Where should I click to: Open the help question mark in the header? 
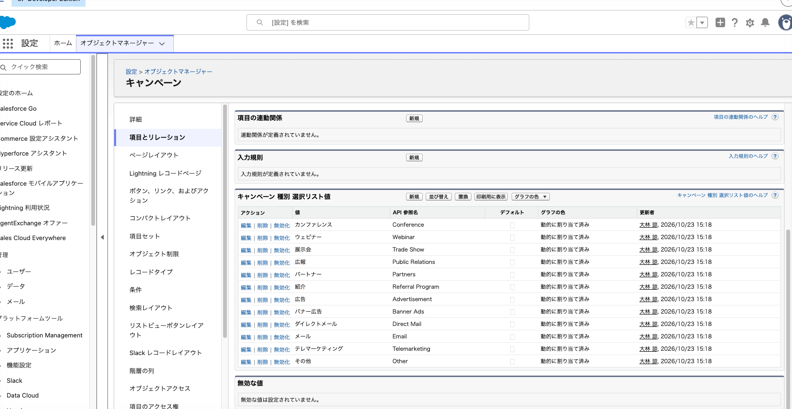[735, 22]
